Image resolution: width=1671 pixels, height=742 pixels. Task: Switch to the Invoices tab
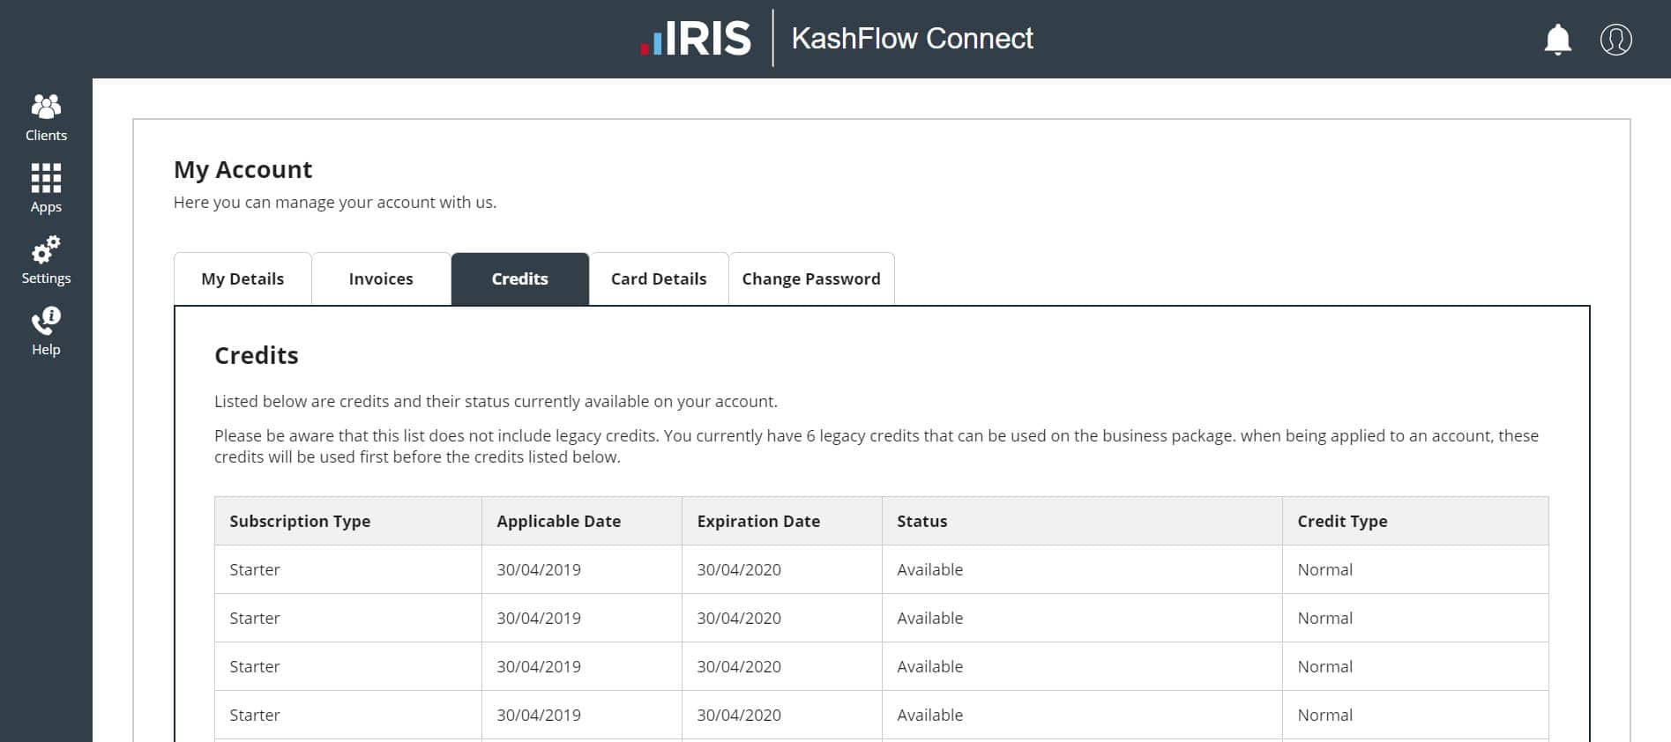[381, 279]
